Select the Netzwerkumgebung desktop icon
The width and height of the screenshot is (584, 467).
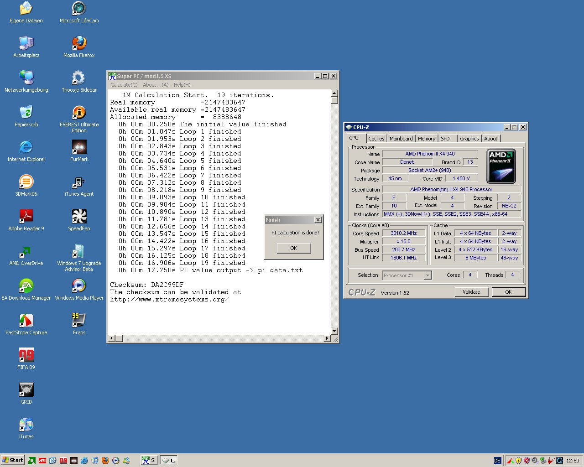(x=26, y=82)
